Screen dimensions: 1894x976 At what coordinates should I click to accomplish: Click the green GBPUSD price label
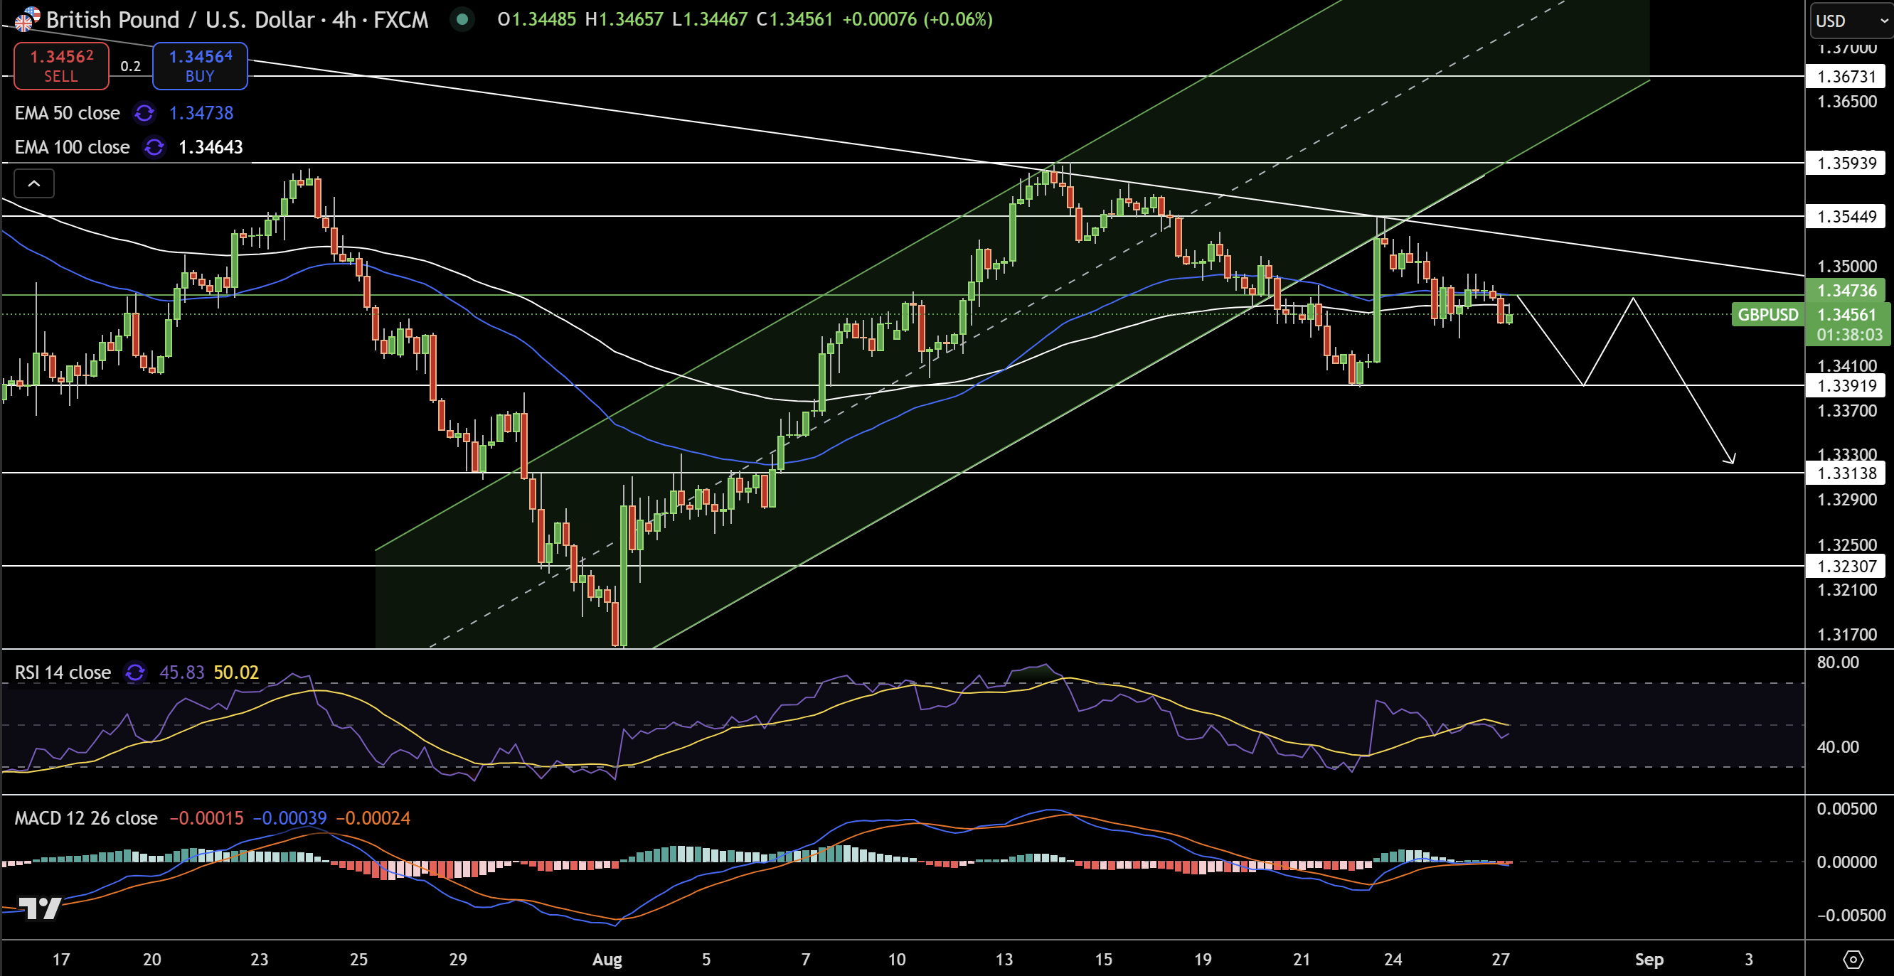point(1767,315)
